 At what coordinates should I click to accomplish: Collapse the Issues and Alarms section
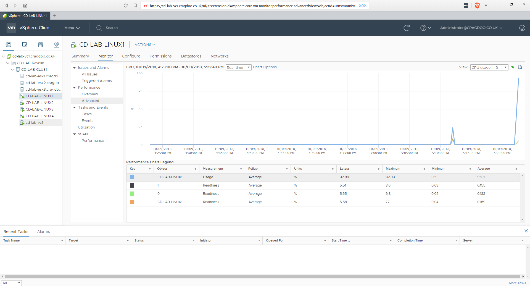(x=74, y=68)
